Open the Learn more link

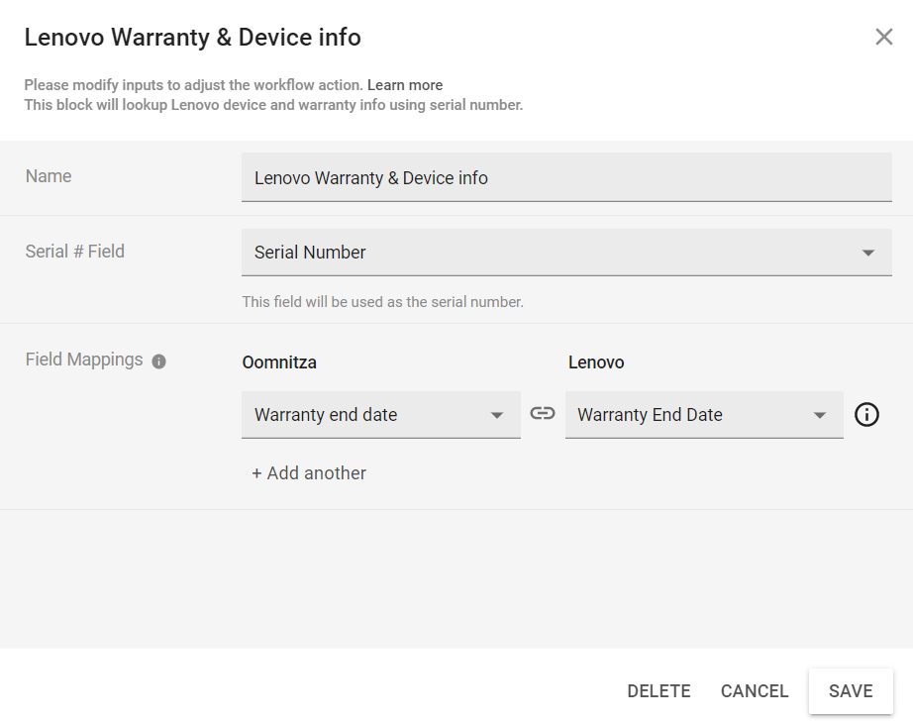405,85
